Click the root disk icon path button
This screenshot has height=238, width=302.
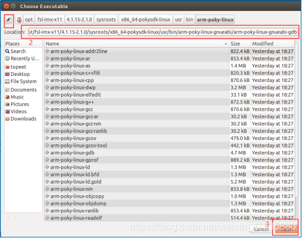tap(20, 20)
